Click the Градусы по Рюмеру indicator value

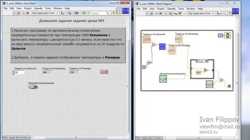[74, 73]
